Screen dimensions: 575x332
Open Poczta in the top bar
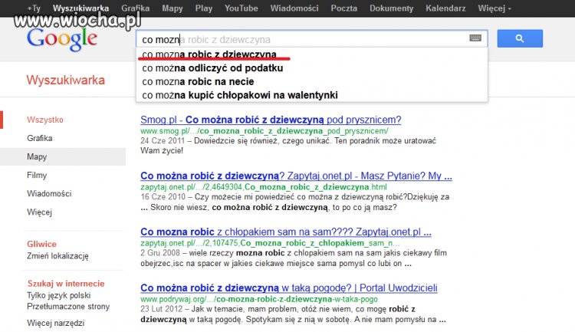344,8
